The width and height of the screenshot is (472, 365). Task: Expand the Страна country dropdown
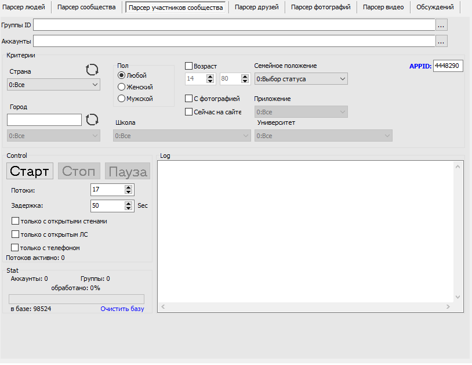53,85
